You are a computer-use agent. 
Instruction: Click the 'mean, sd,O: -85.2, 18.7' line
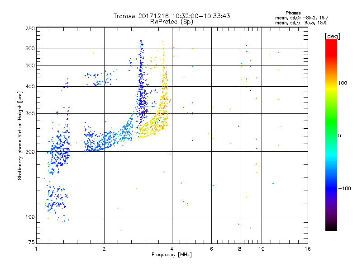coord(301,18)
